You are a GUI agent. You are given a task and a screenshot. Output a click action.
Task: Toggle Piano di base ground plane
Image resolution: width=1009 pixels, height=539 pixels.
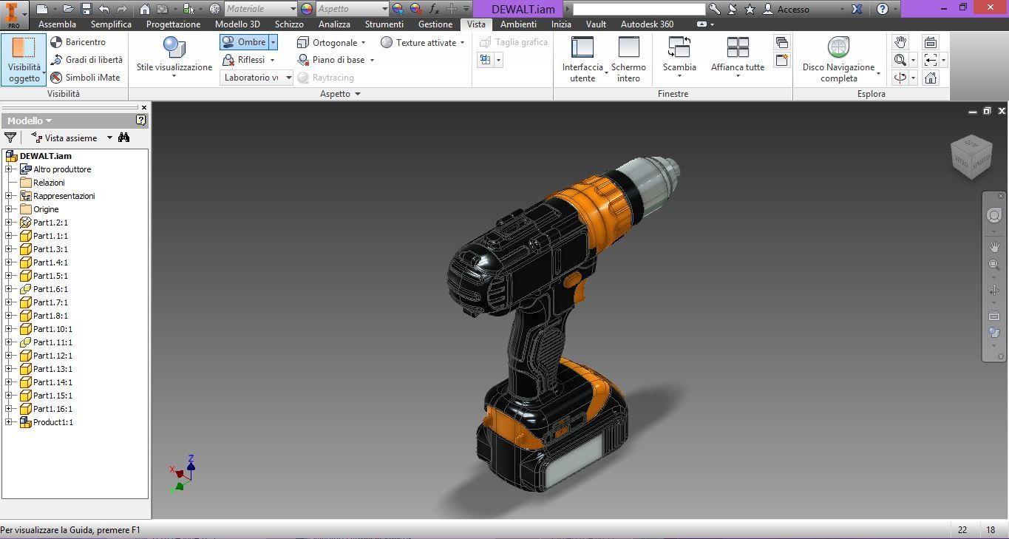[x=331, y=60]
